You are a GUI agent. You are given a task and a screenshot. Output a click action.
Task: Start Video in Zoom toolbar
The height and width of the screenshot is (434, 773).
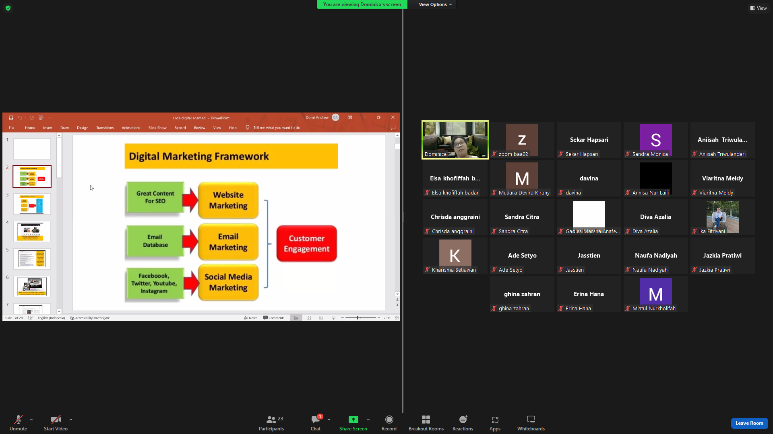tap(56, 423)
